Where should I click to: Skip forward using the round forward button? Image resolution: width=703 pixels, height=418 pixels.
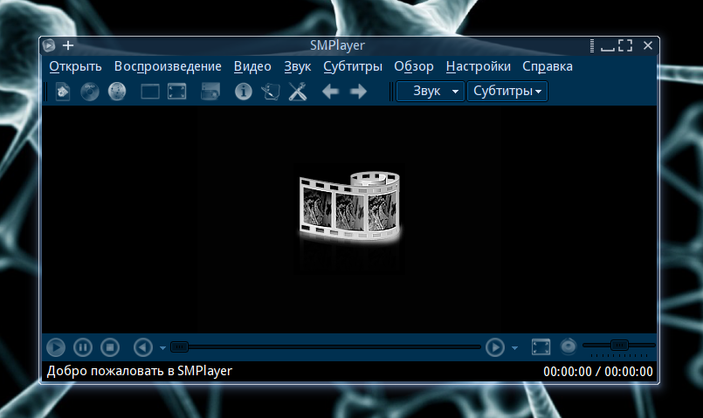(x=495, y=347)
